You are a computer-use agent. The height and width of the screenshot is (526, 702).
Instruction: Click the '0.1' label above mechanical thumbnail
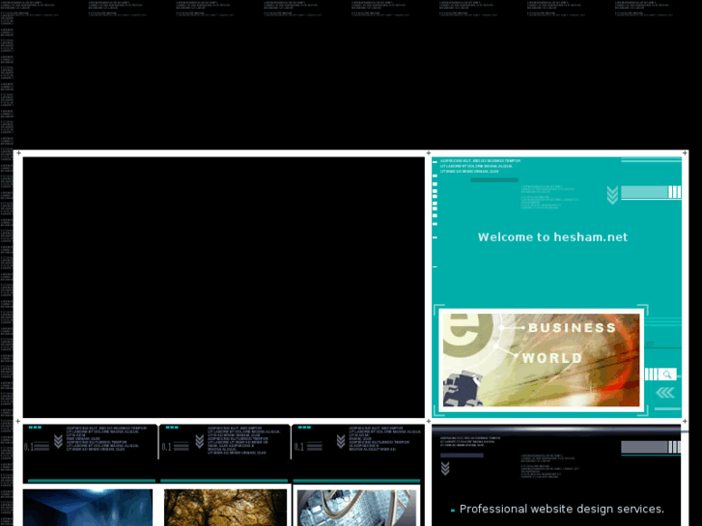pos(299,447)
